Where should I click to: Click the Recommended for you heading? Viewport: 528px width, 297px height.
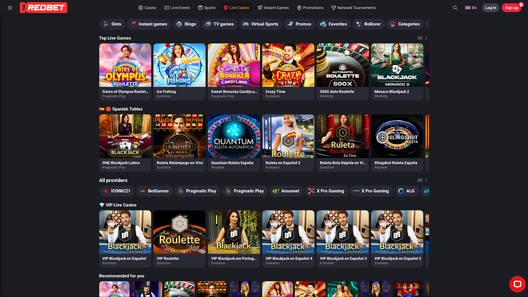pos(122,276)
